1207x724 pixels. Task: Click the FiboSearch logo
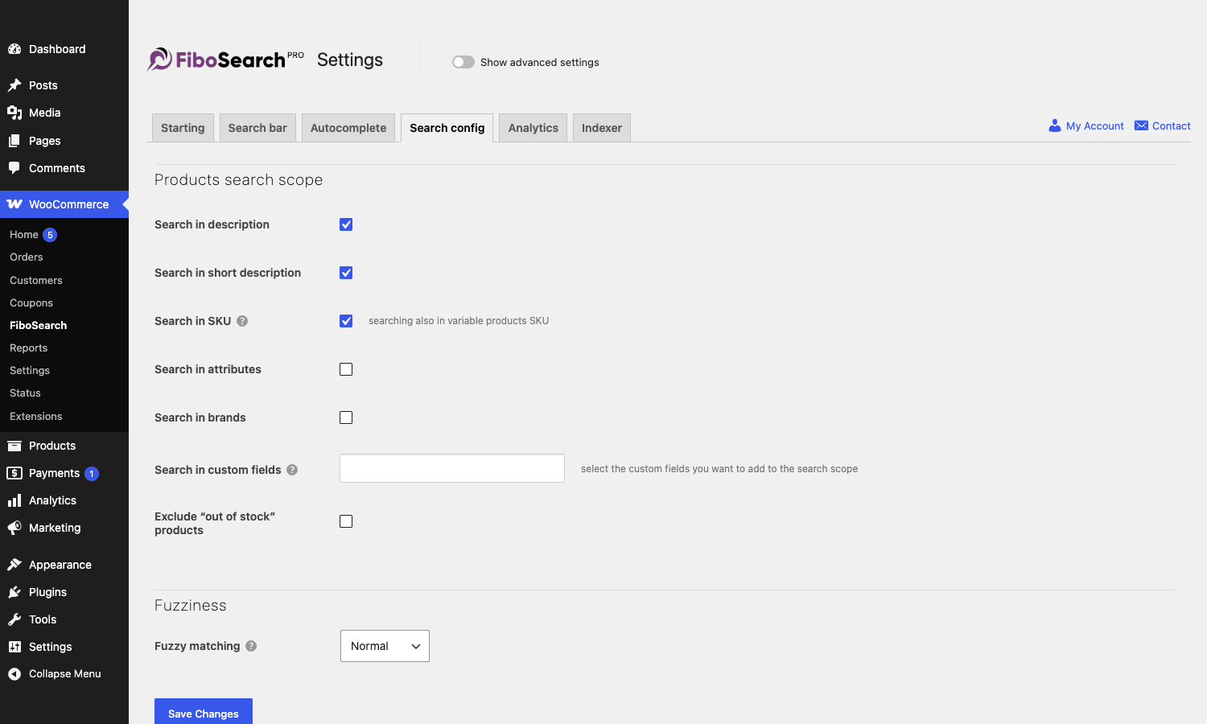225,60
